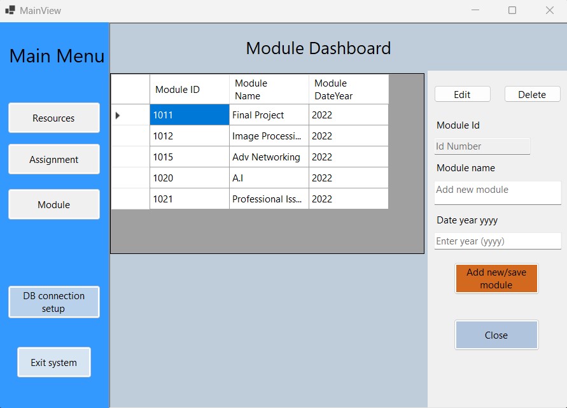Click the Module Name column header
The height and width of the screenshot is (408, 567).
point(267,89)
